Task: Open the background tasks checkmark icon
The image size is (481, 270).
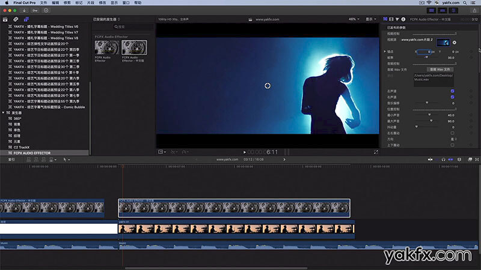Action: point(46,10)
